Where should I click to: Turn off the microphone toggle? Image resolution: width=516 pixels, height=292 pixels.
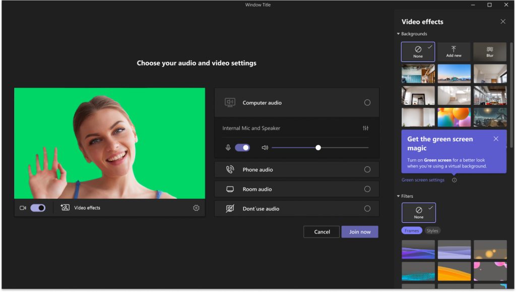tap(242, 148)
